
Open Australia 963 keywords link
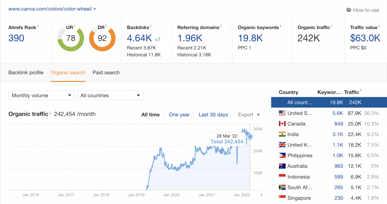coord(339,166)
